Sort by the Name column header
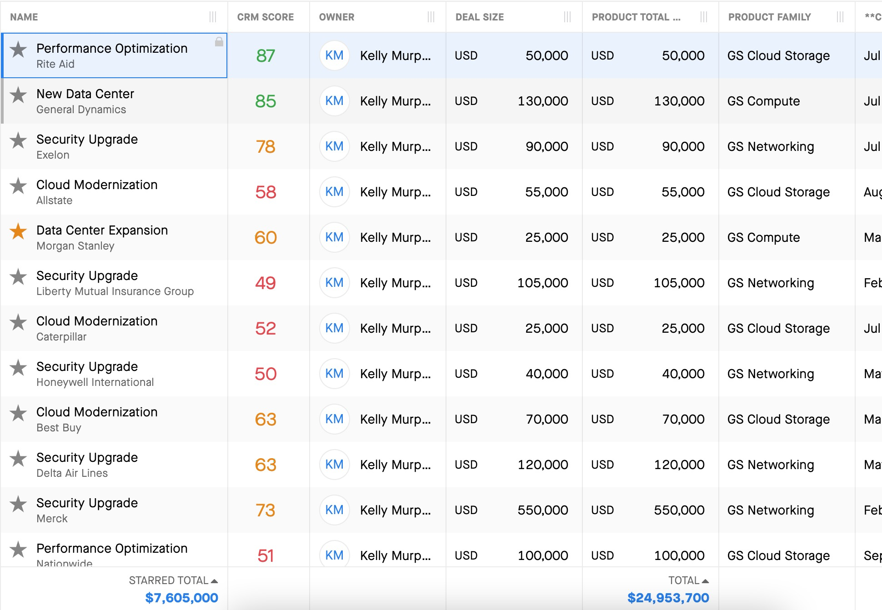The image size is (882, 610). 24,17
